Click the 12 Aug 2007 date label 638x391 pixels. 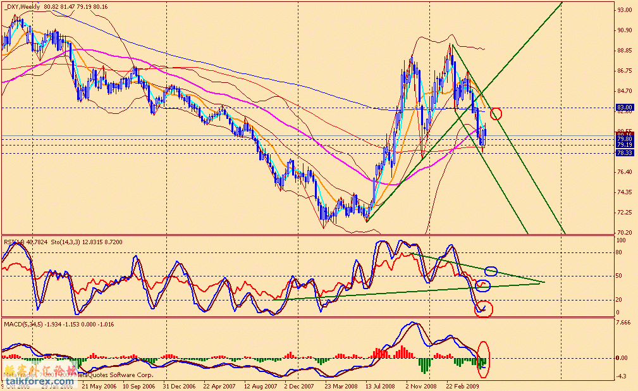click(261, 386)
